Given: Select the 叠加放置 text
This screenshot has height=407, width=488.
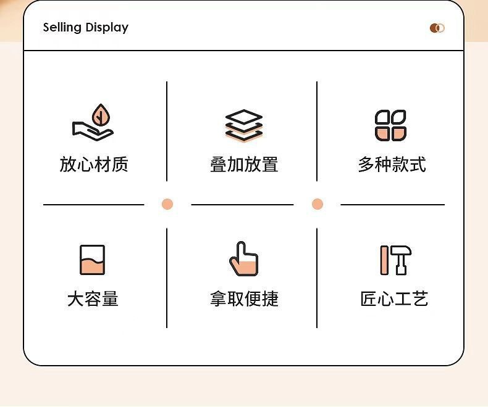Looking at the screenshot, I should tap(244, 165).
